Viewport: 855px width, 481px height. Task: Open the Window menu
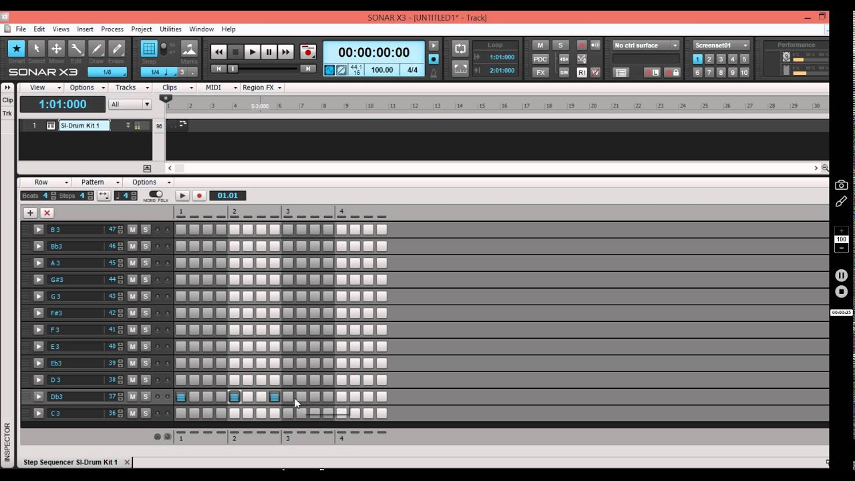(x=201, y=29)
